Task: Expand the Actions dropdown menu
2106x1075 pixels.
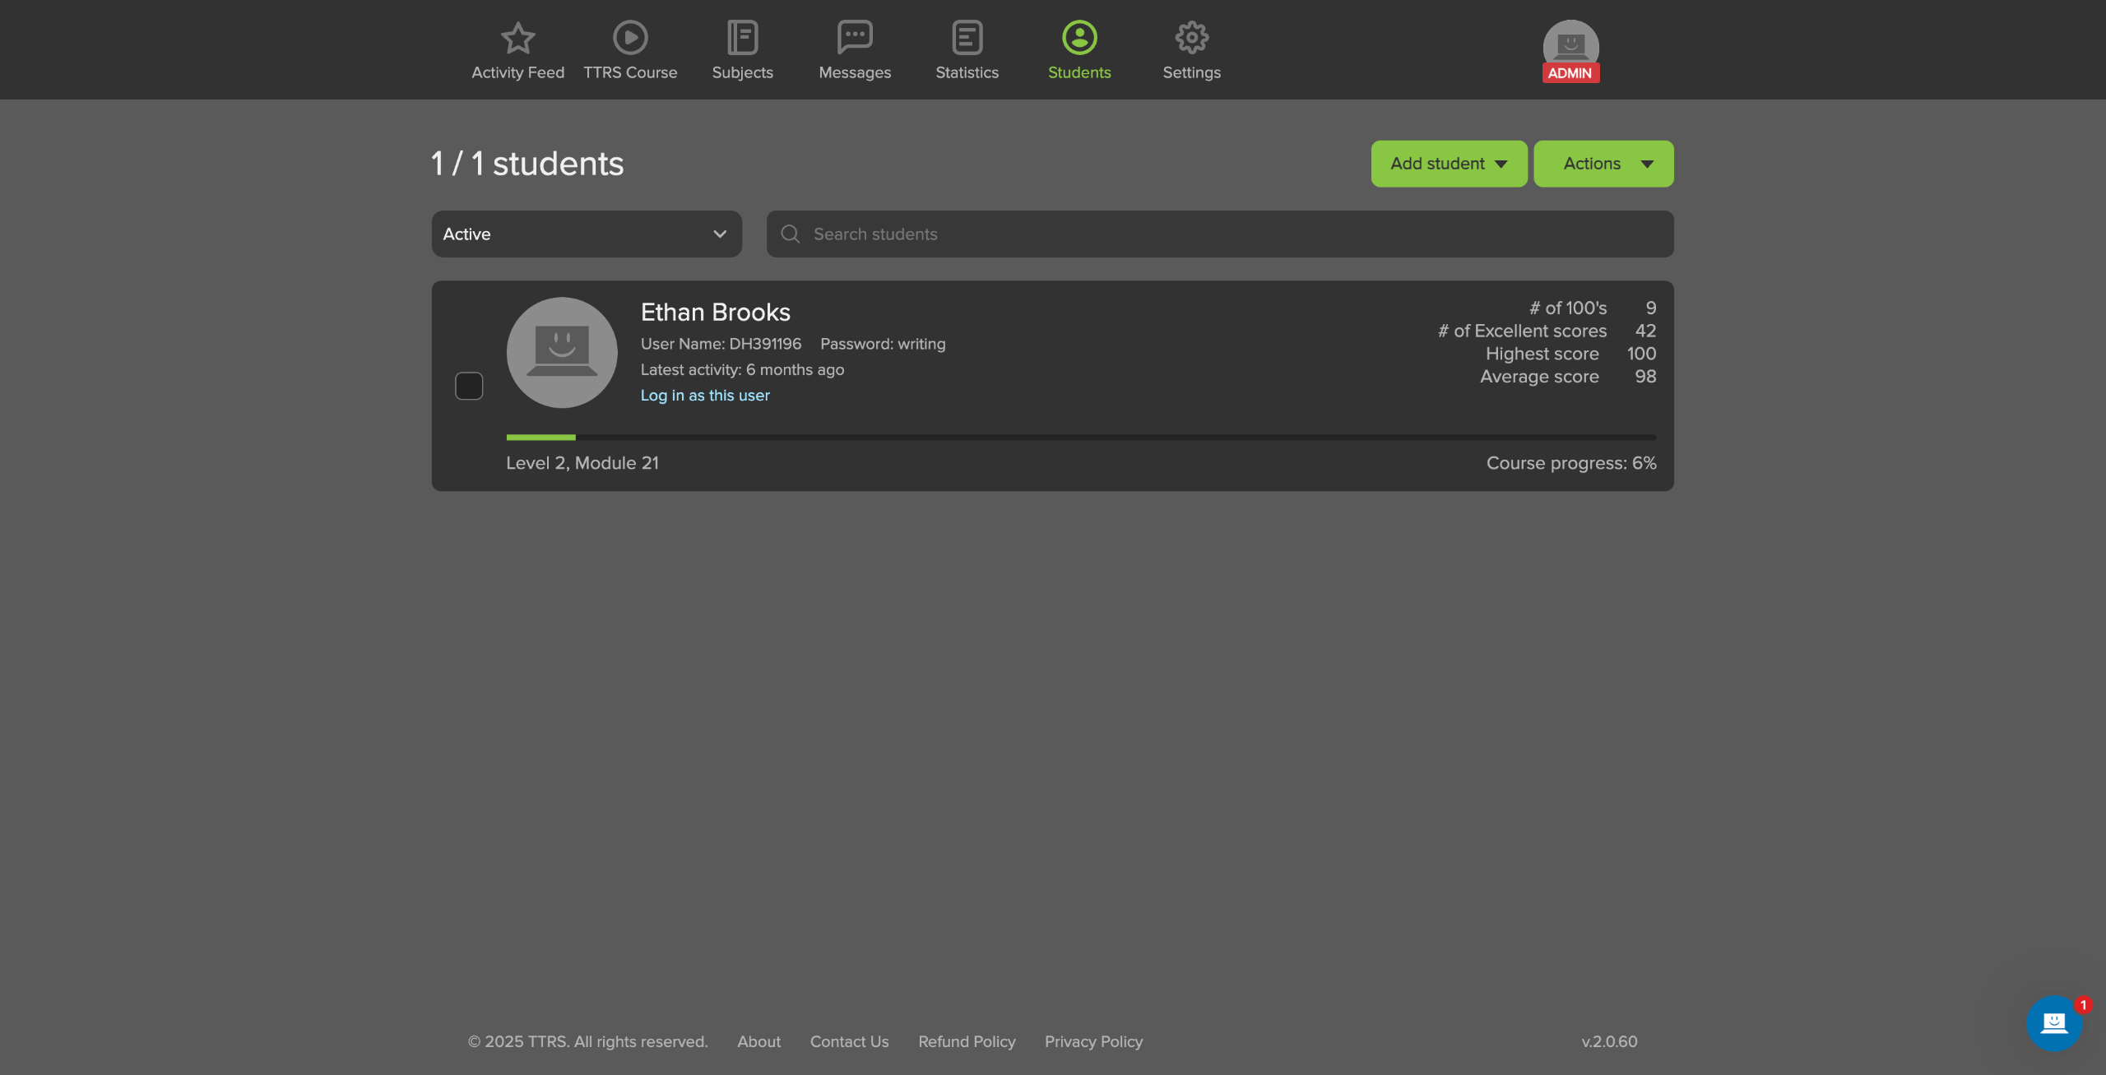Action: (1603, 164)
